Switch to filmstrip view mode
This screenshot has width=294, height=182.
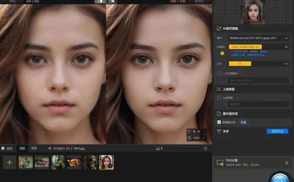click(x=34, y=148)
